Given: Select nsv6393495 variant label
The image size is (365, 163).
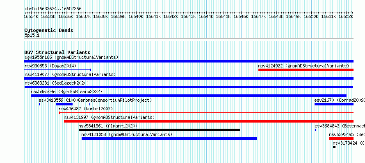Looking at the screenshot, I should [347, 134].
